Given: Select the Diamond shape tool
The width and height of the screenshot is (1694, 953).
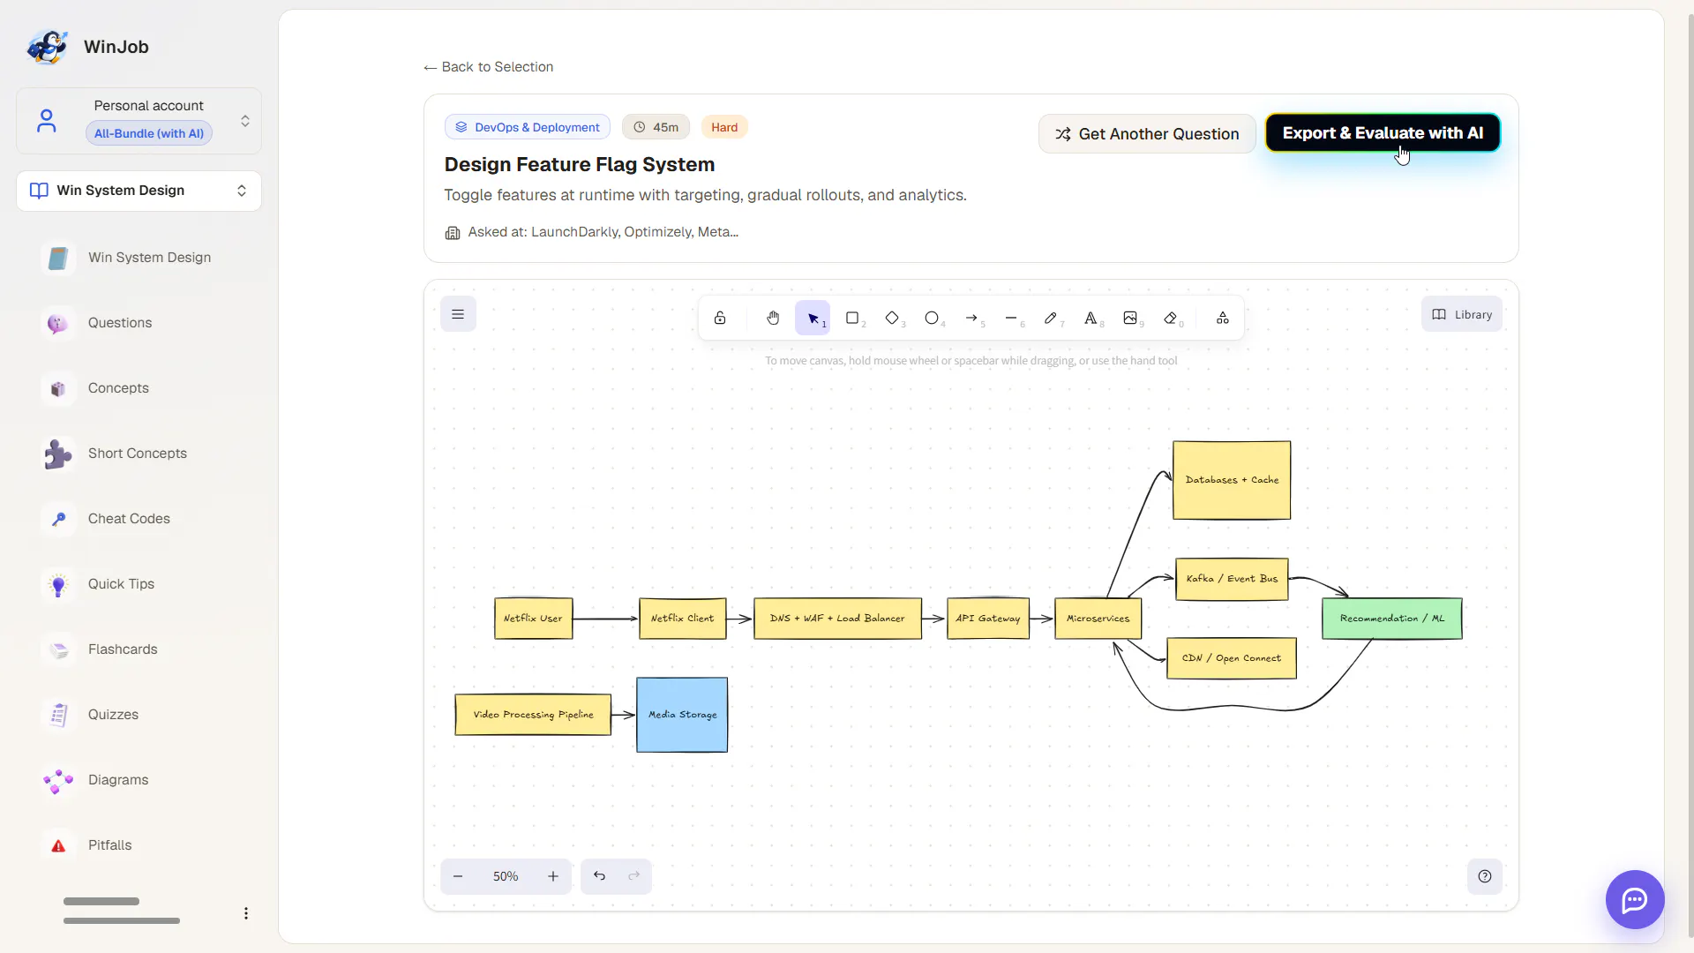Looking at the screenshot, I should tap(892, 318).
